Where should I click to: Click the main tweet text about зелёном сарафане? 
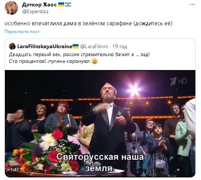(x=88, y=23)
